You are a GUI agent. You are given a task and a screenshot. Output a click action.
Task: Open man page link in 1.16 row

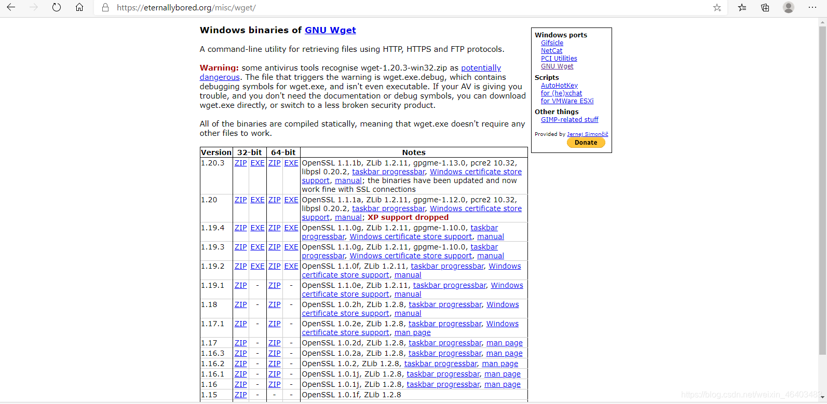(502, 384)
